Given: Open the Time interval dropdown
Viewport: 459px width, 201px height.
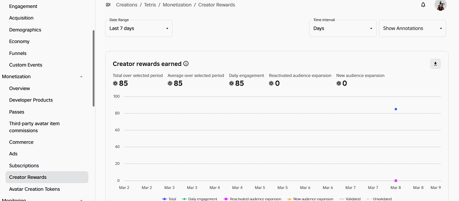Looking at the screenshot, I should point(342,28).
